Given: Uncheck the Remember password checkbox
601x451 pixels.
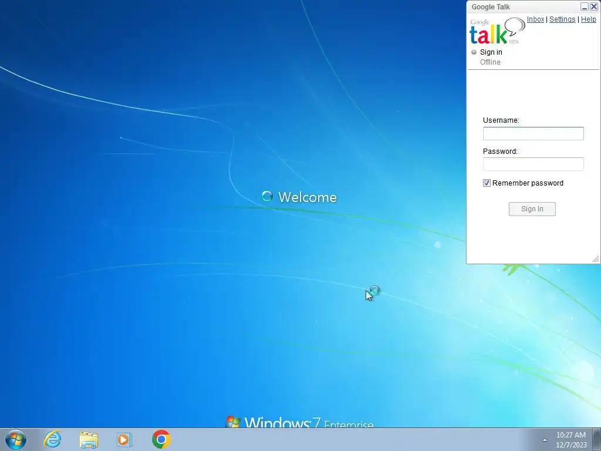Looking at the screenshot, I should tap(487, 183).
